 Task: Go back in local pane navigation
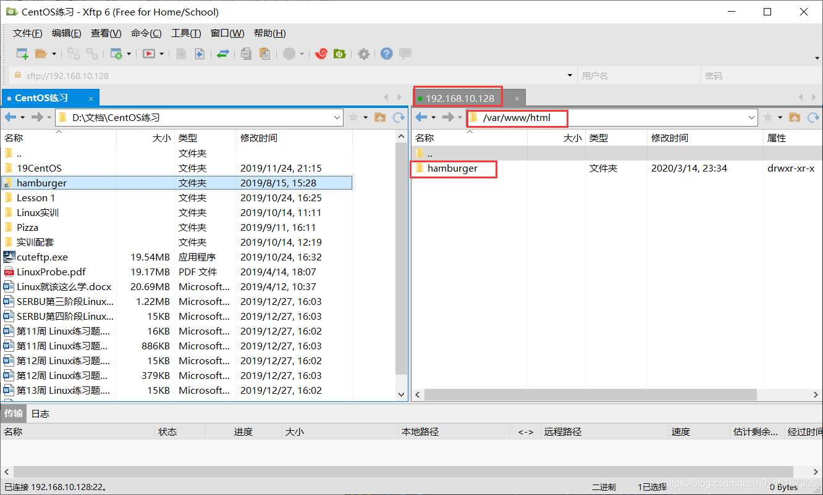tap(11, 117)
